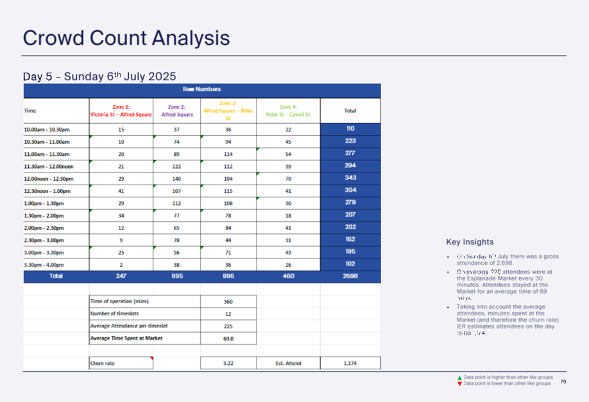Screen dimensions: 589x402
Task: Click the Est. Attend label cell
Action: (288, 363)
